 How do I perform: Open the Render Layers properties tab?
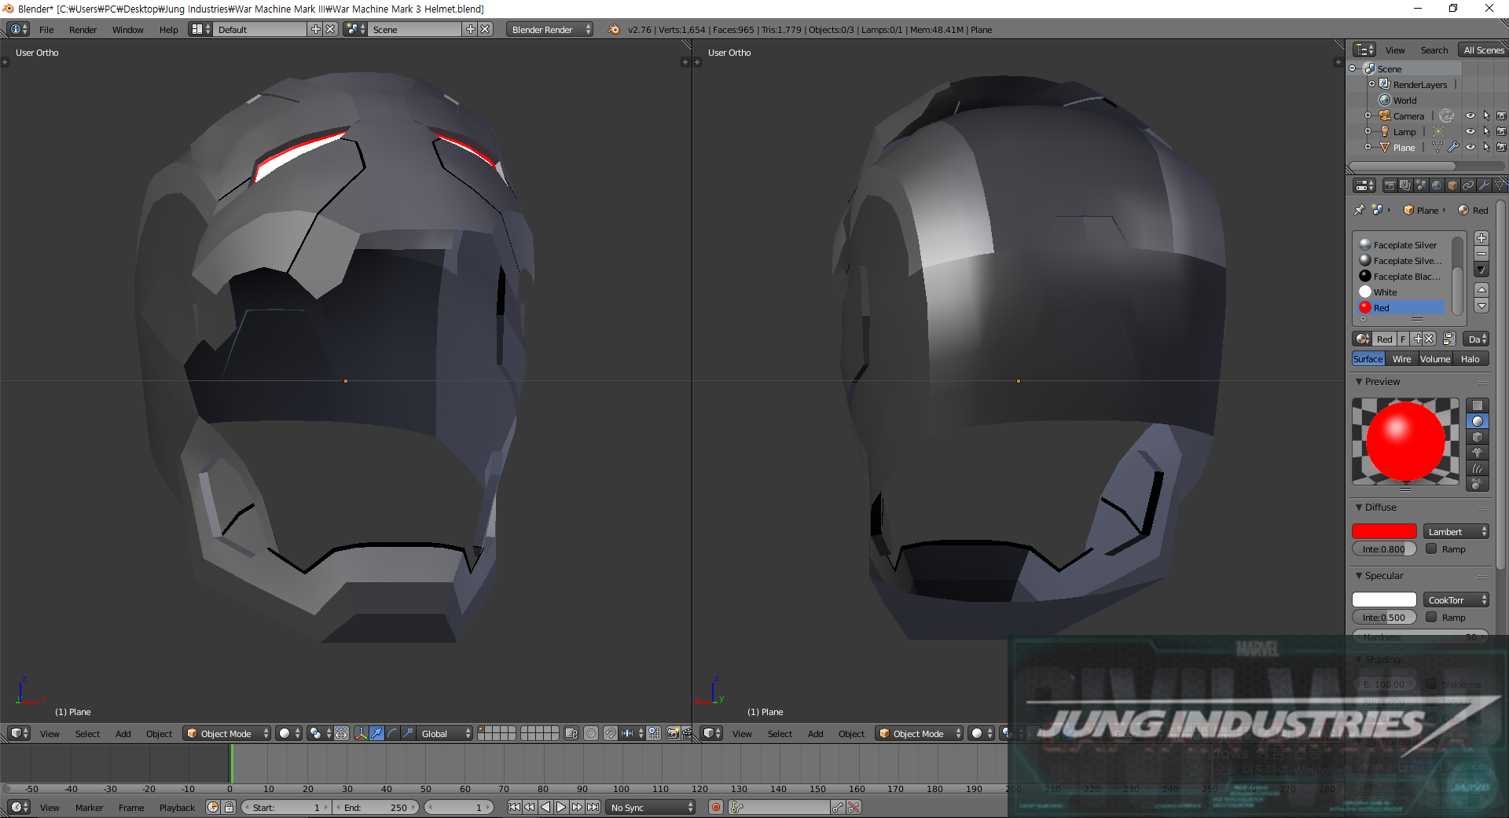coord(1405,185)
